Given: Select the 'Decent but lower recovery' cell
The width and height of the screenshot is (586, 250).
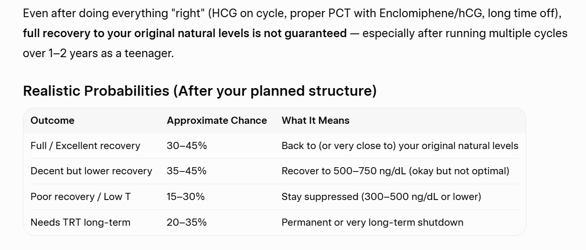Looking at the screenshot, I should tap(91, 171).
